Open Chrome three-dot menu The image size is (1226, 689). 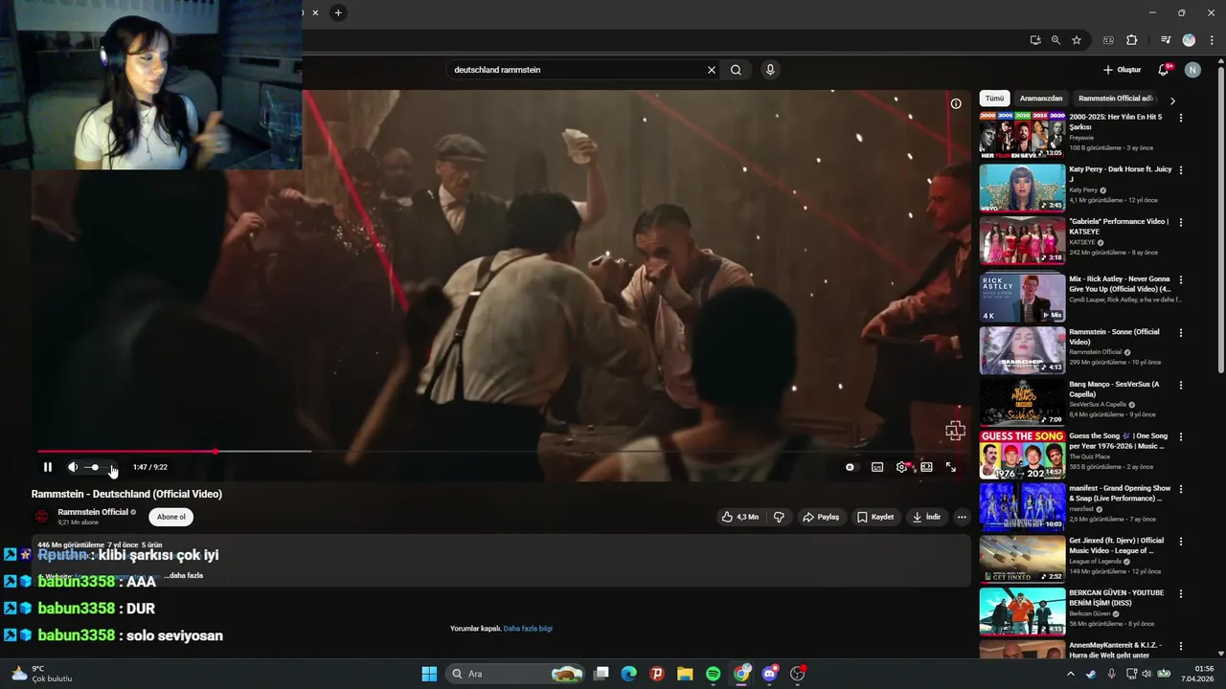[x=1210, y=40]
